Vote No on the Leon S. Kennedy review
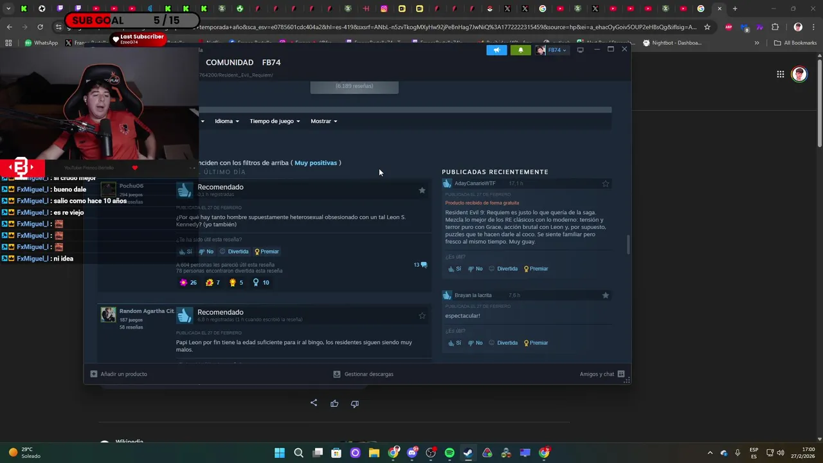This screenshot has width=823, height=463. (x=206, y=251)
